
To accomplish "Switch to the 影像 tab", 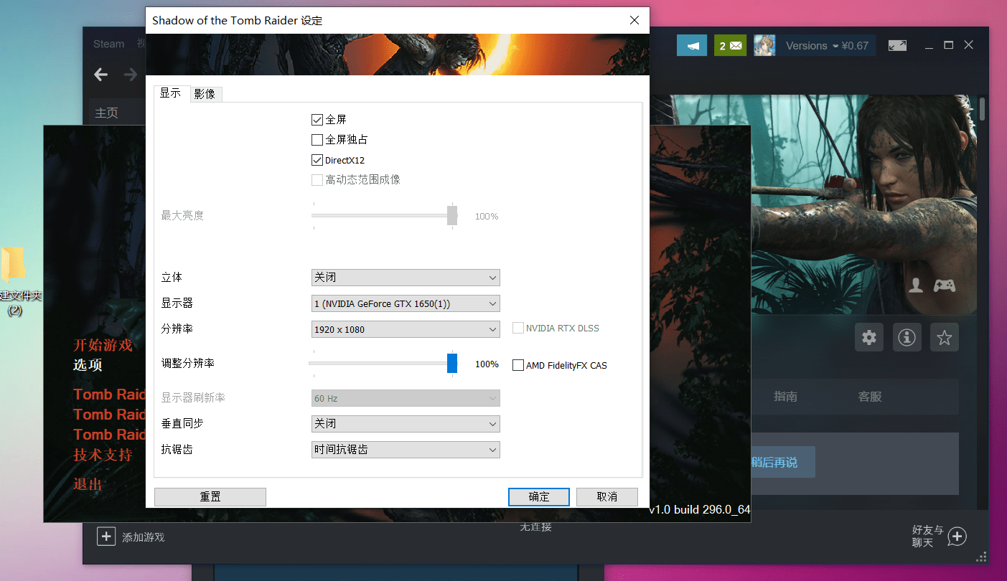I will pos(205,94).
